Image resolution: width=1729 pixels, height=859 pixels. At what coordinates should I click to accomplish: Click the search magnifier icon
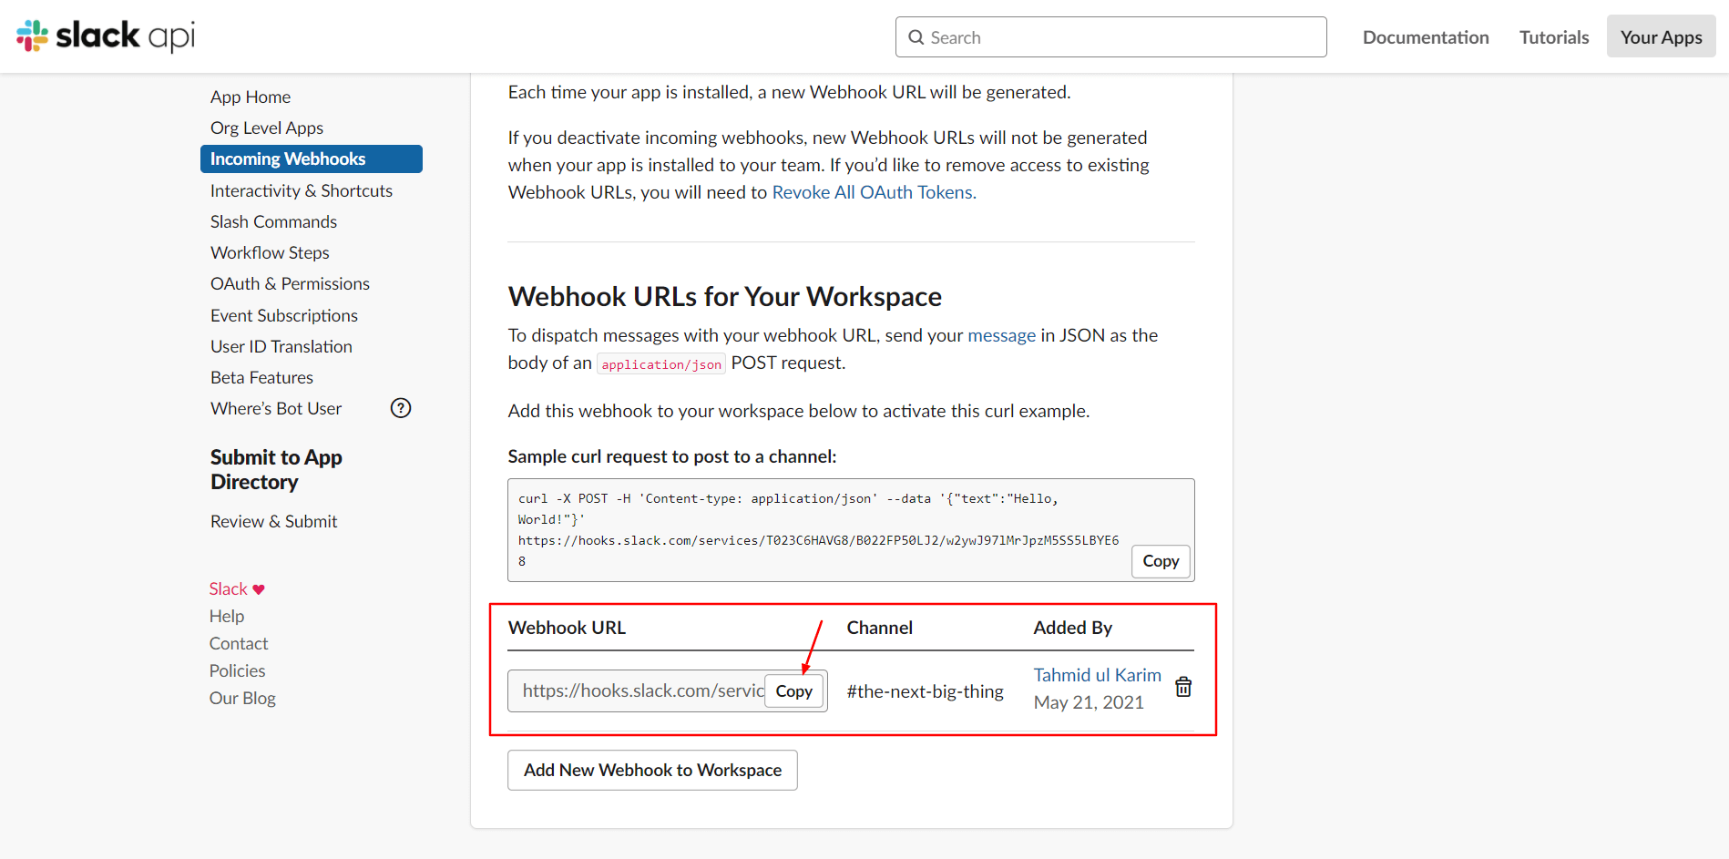916,36
